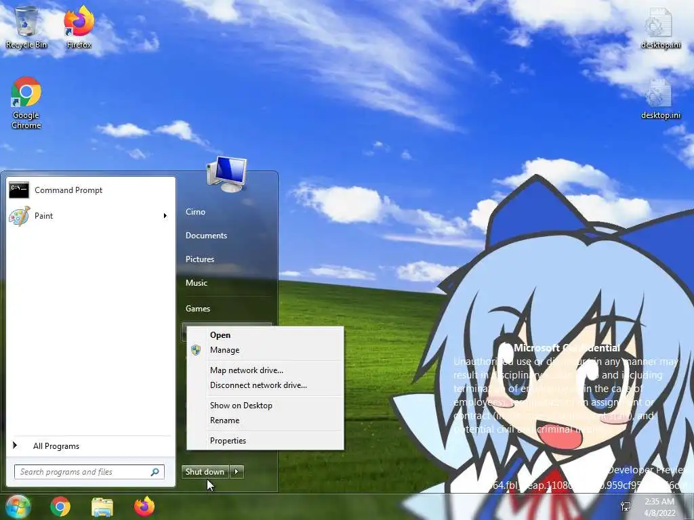Expand the Shut down options arrow

click(237, 472)
